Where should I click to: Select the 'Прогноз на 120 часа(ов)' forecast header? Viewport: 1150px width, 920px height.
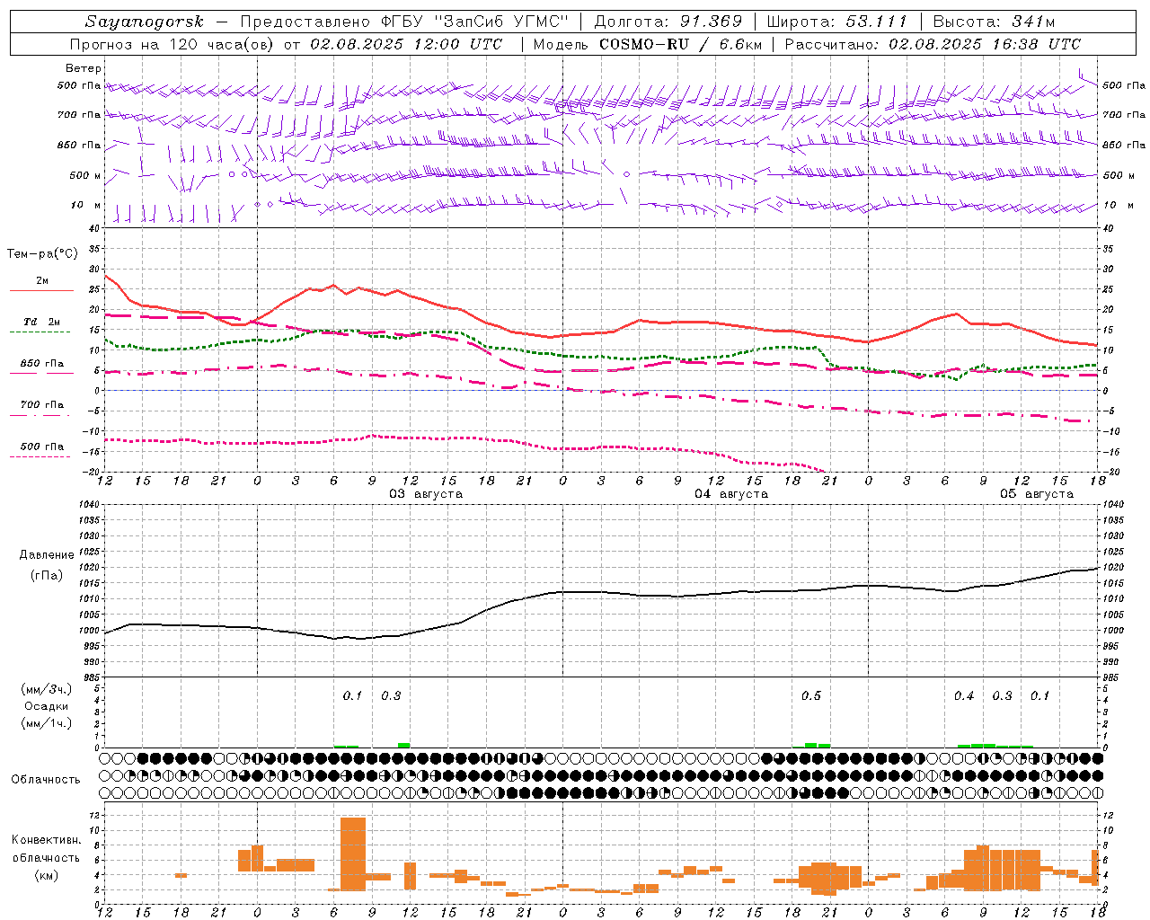(x=172, y=44)
